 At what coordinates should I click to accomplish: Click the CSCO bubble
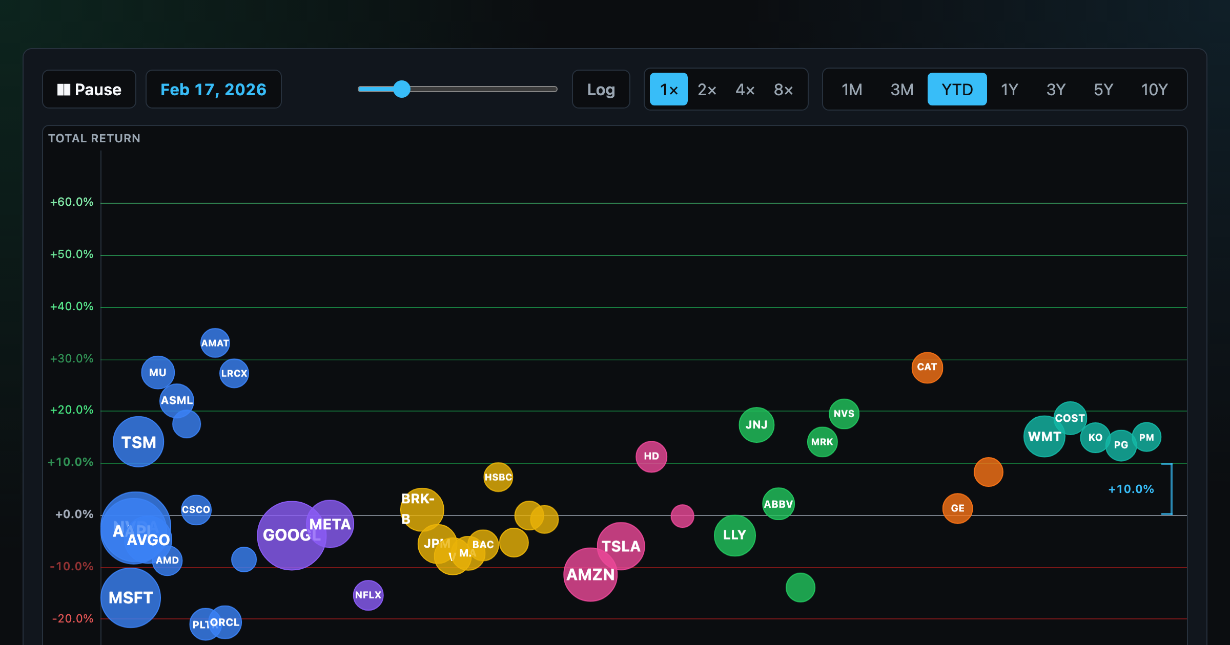coord(196,510)
